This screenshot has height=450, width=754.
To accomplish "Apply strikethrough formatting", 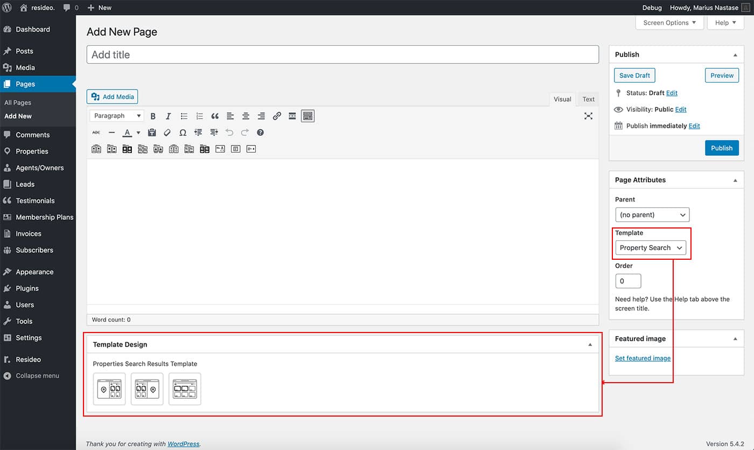I will click(96, 133).
